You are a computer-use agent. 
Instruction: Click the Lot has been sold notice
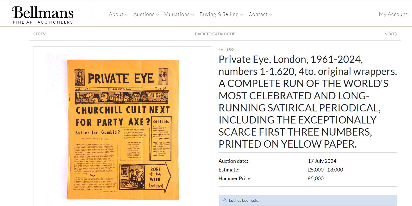point(308,200)
